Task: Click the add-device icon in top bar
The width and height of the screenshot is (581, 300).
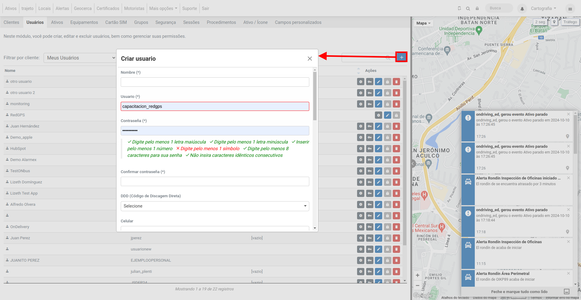Action: tap(459, 8)
